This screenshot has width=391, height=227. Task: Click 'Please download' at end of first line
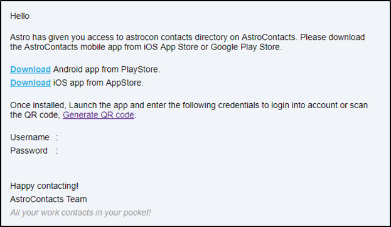coord(333,38)
